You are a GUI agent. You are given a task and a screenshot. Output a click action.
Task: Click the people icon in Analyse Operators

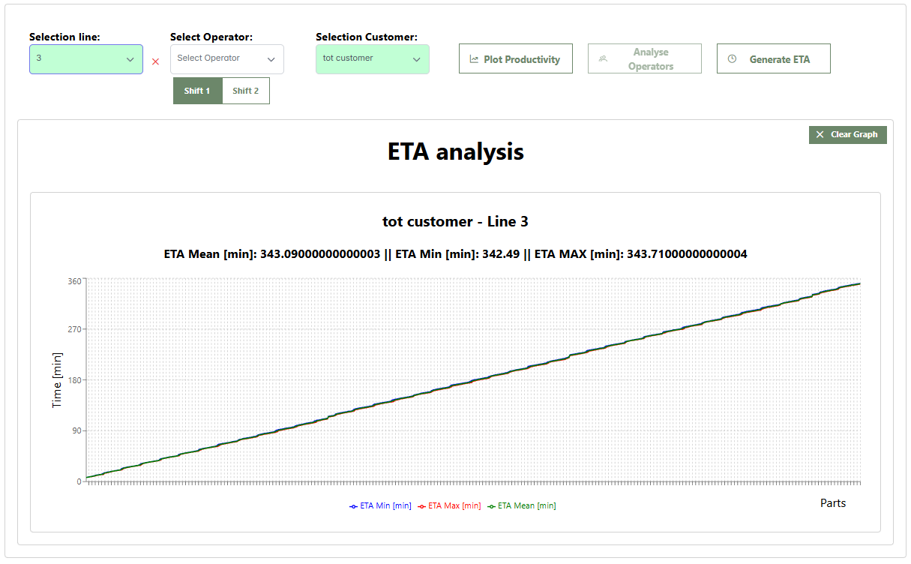[x=603, y=59]
